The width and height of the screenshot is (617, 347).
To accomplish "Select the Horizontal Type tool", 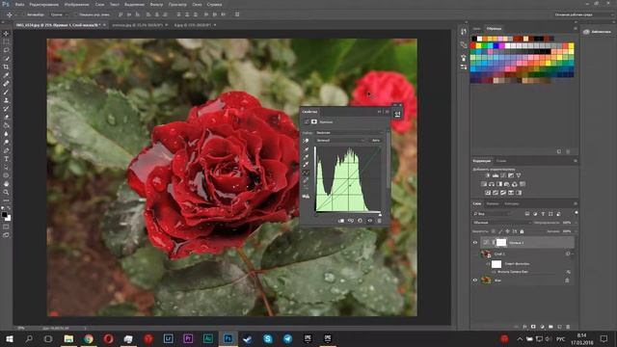I will tap(6, 159).
